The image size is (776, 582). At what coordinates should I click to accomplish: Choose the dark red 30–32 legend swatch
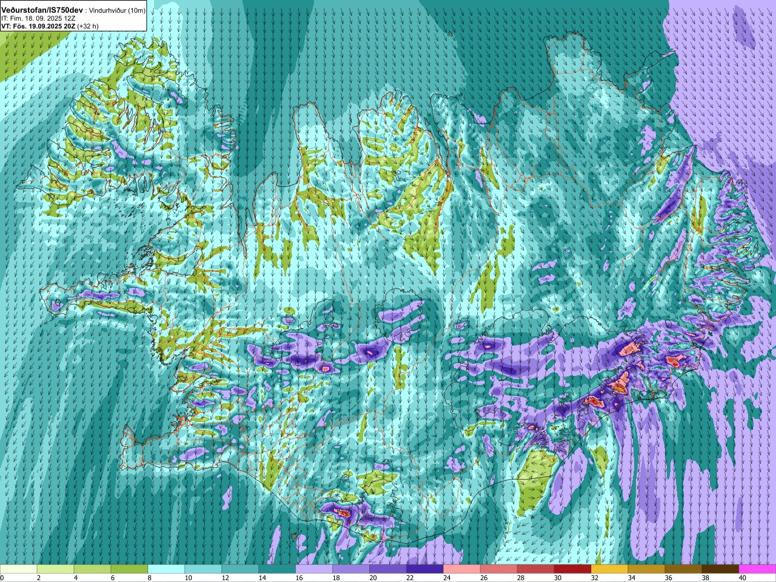574,569
